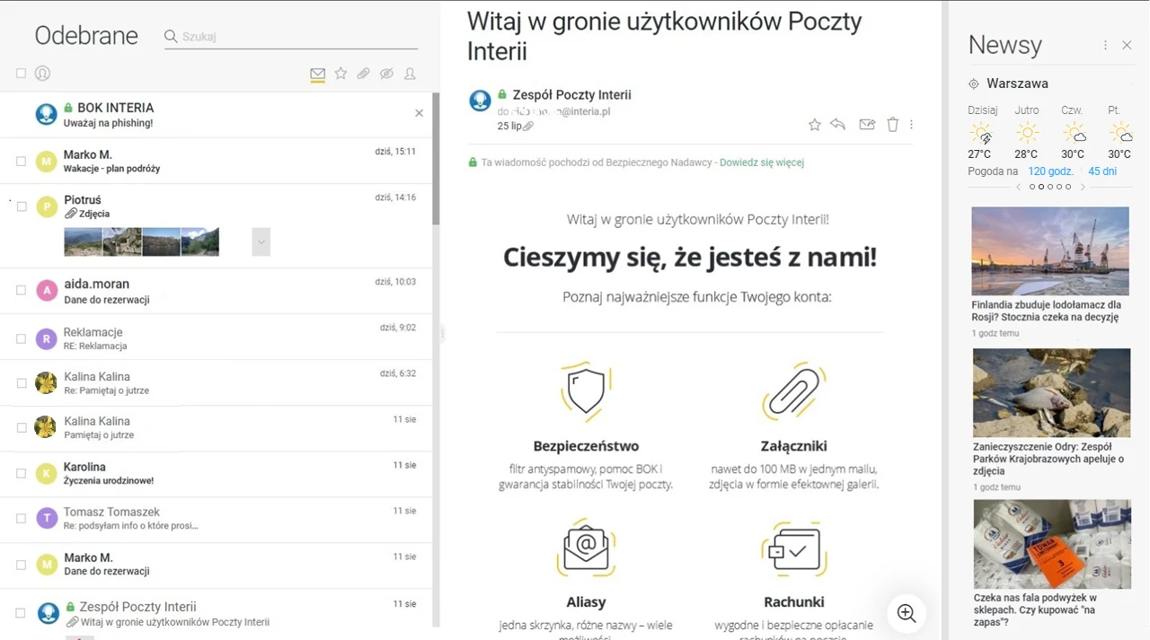Image resolution: width=1150 pixels, height=640 pixels.
Task: Click the Szukaj search field
Action: click(x=287, y=37)
